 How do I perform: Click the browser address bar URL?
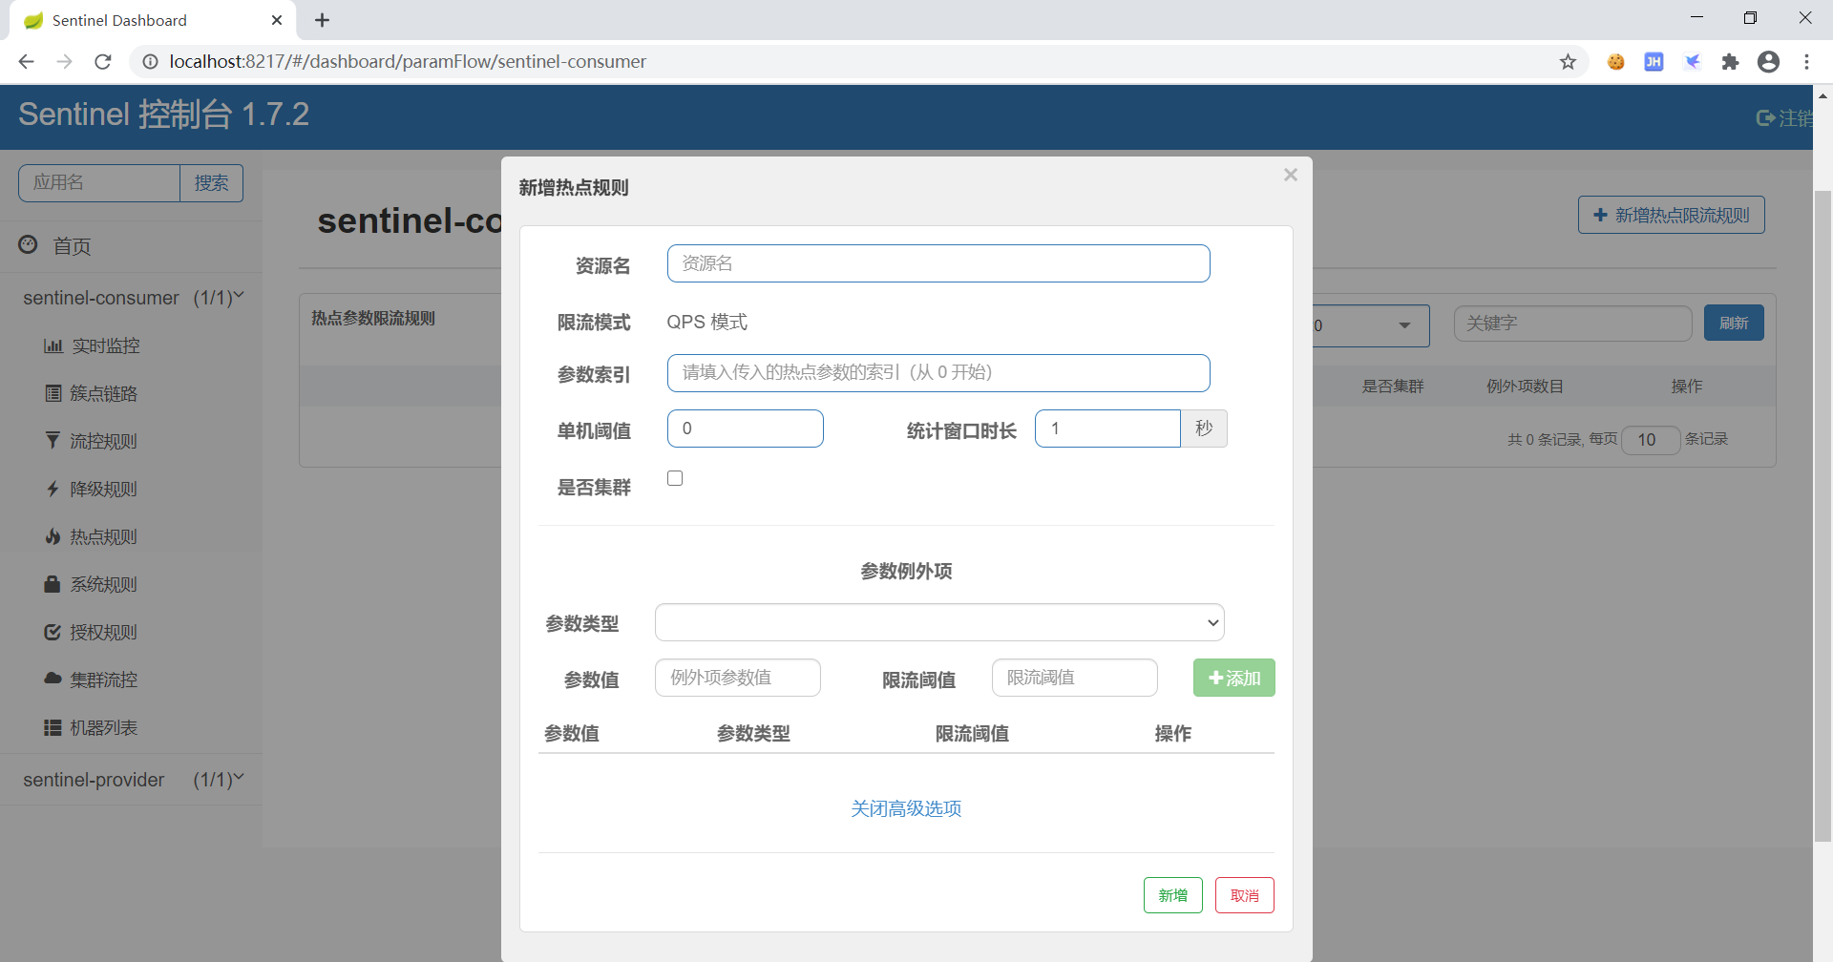point(408,62)
